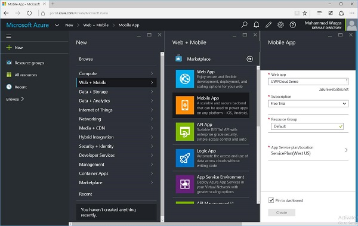The height and width of the screenshot is (226, 358).
Task: Click the Marketplace shopping bag icon
Action: [178, 58]
